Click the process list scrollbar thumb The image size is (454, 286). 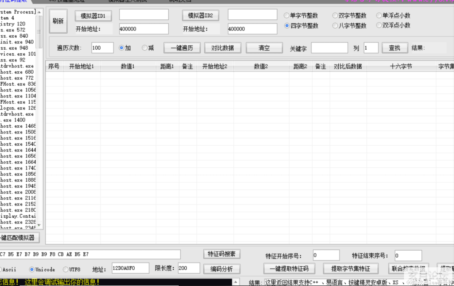click(x=39, y=32)
